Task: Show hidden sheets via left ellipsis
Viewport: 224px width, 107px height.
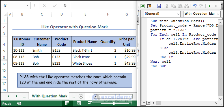Action: (25, 97)
